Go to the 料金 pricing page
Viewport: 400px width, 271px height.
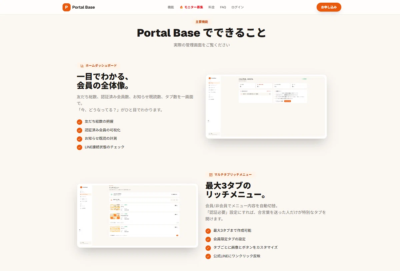pyautogui.click(x=211, y=7)
